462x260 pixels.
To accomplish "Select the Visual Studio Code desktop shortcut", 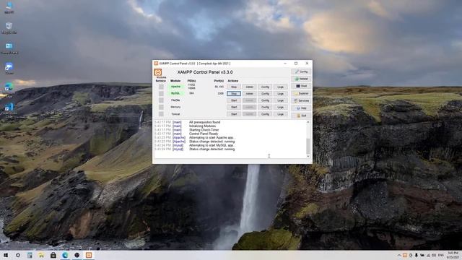I will point(9,110).
